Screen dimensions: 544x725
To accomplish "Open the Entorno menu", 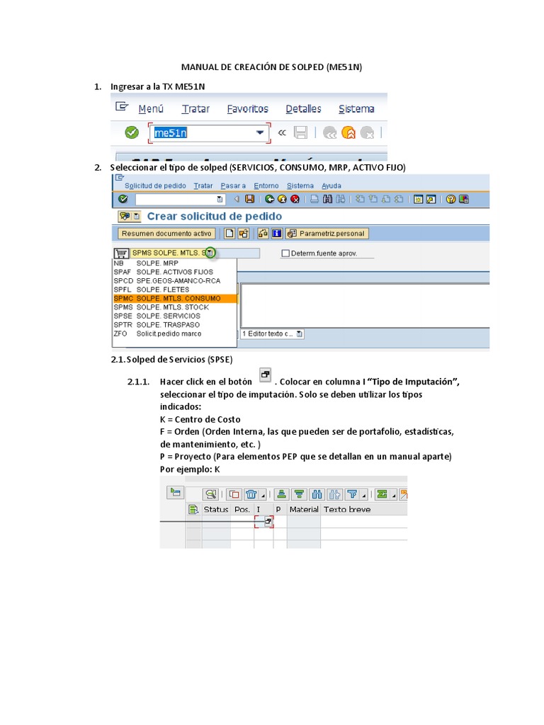I will [x=266, y=186].
